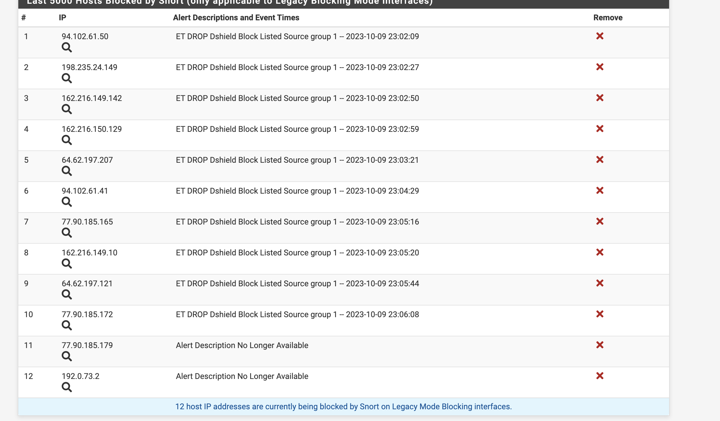Screen dimensions: 720x421
Task: Look up 94.102.61.41 with magnifier
Action: (67, 202)
